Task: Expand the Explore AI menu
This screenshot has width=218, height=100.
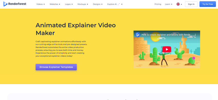Action: click(x=115, y=4)
